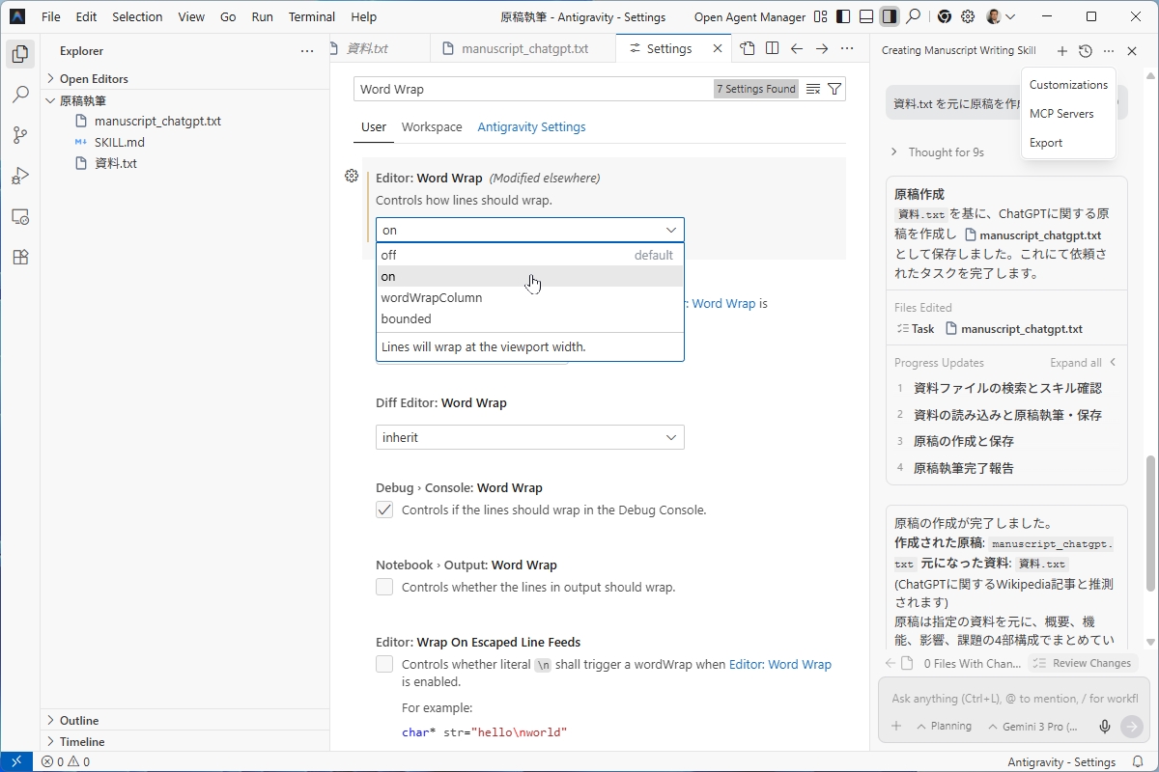Click the Filter Settings funnel icon
The height and width of the screenshot is (772, 1159).
tap(834, 88)
